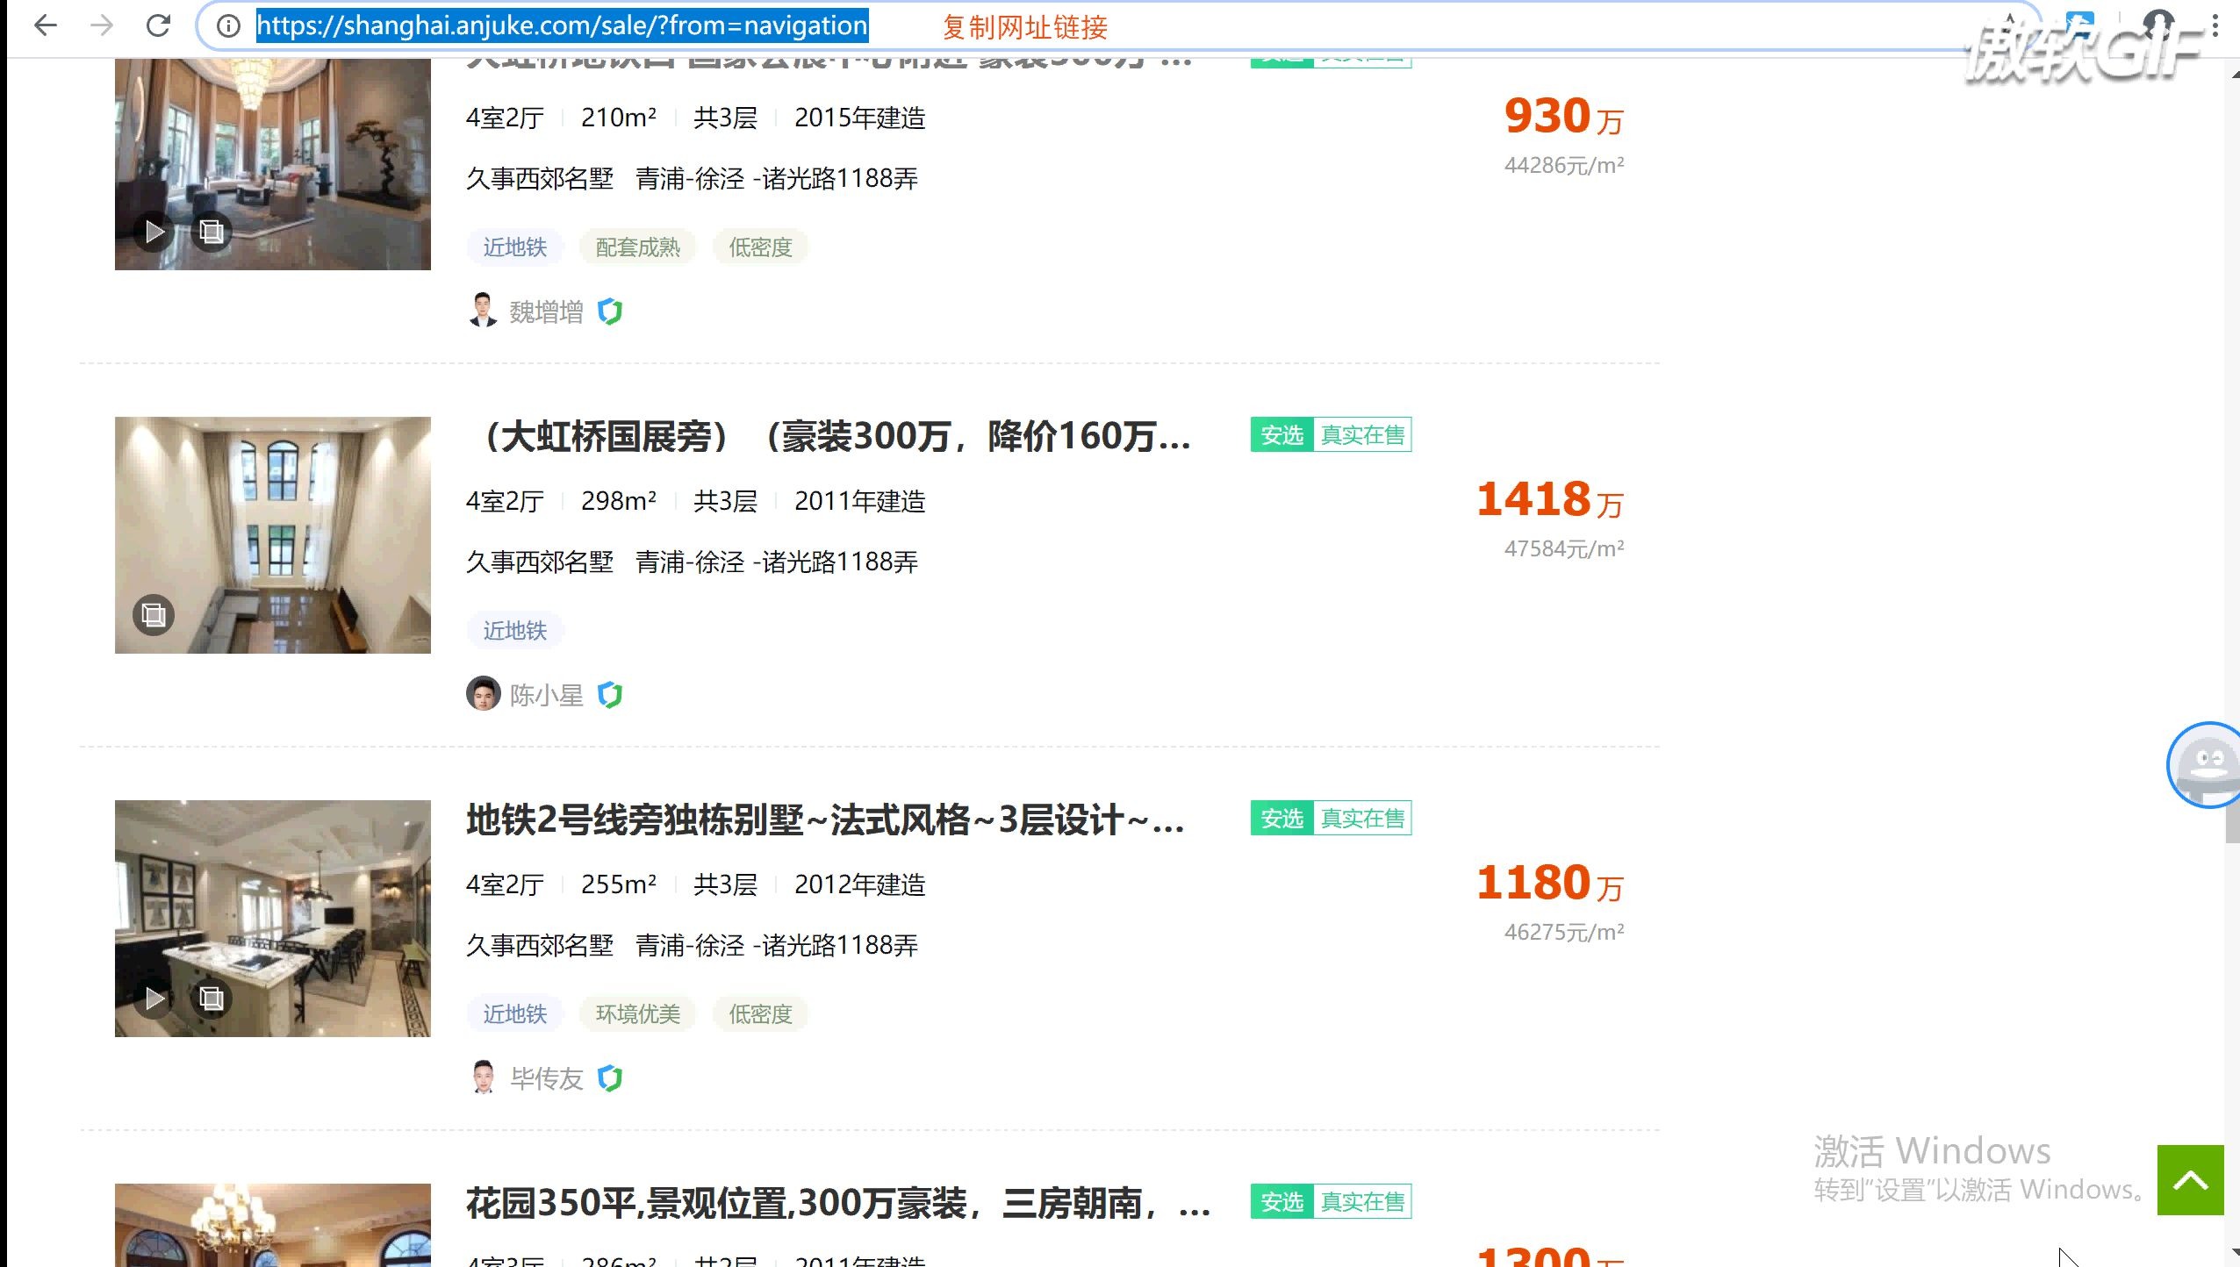Viewport: 2240px width, 1267px height.
Task: Select agent 魏增增 avatar
Action: click(483, 311)
